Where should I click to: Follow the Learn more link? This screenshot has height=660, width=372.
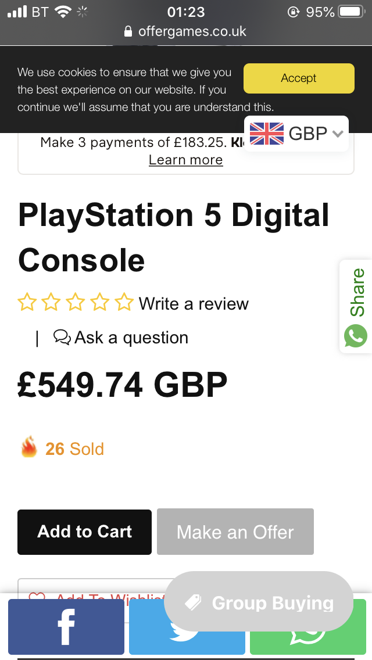pos(185,160)
